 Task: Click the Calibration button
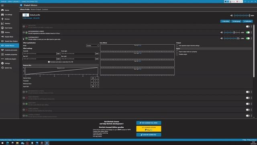coord(247,21)
